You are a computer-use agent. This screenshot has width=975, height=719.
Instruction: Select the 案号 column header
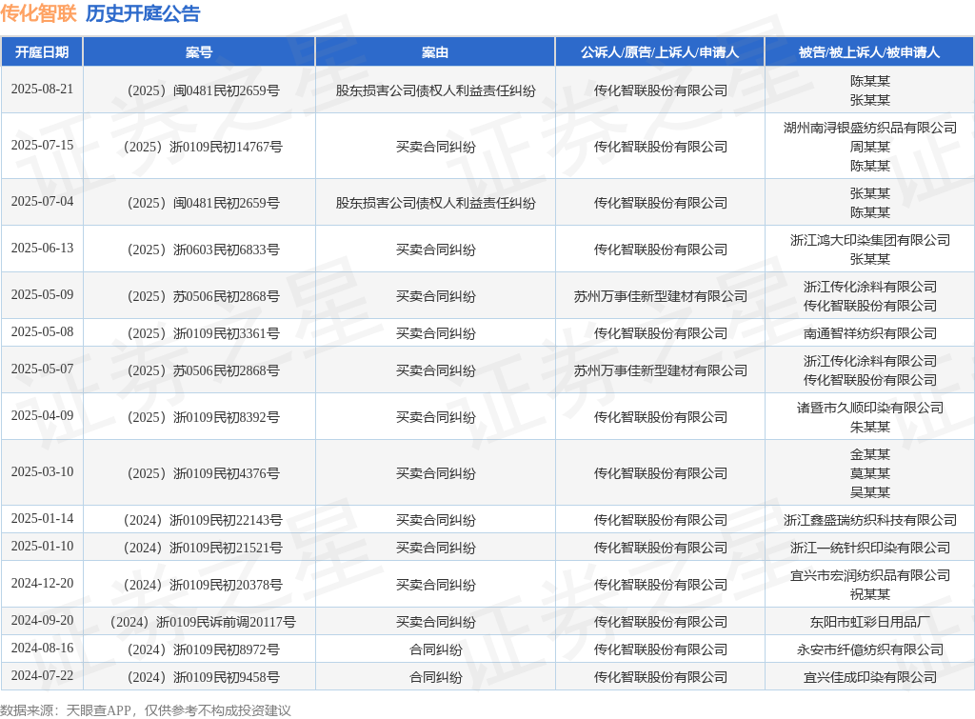tap(199, 52)
